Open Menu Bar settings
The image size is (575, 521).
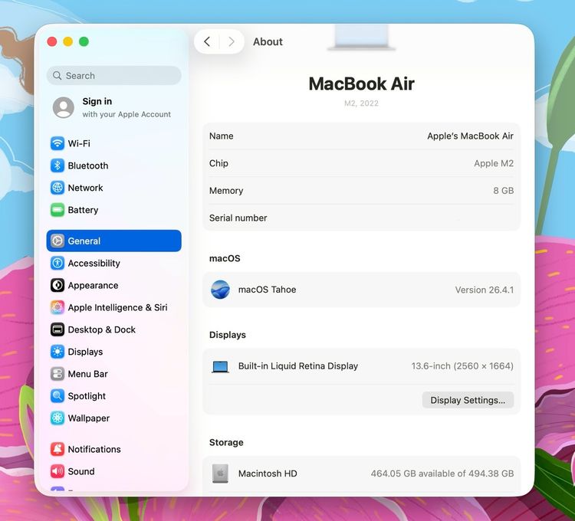(x=113, y=374)
